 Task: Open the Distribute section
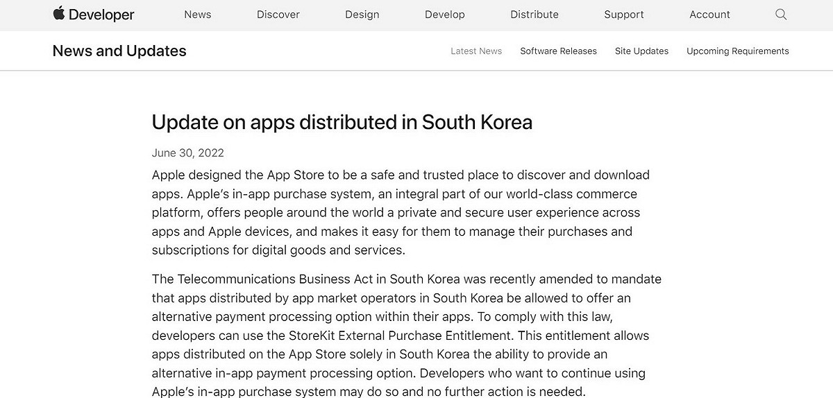tap(535, 15)
